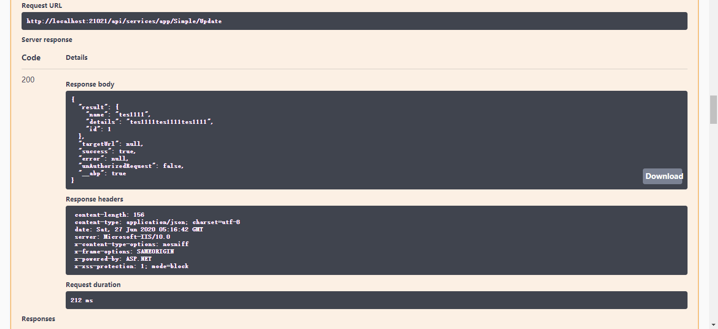Click the "name" line in JSON result
Viewport: 718px width, 329px height.
[118, 114]
